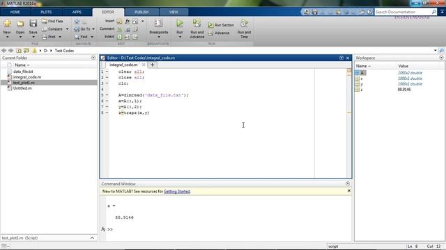This screenshot has width=446, height=250.
Task: Switch to the PLOTS tab
Action: (x=46, y=12)
